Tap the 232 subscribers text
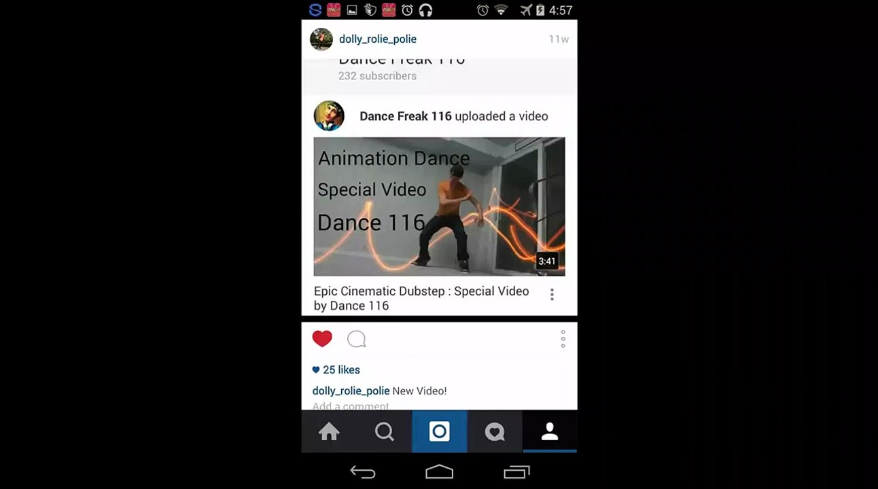This screenshot has height=489, width=878. 377,76
